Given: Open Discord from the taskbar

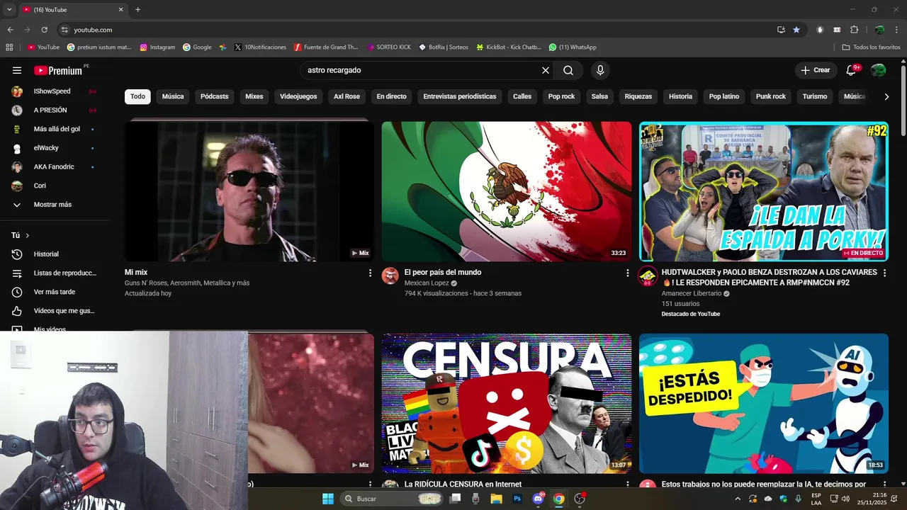Looking at the screenshot, I should (538, 499).
